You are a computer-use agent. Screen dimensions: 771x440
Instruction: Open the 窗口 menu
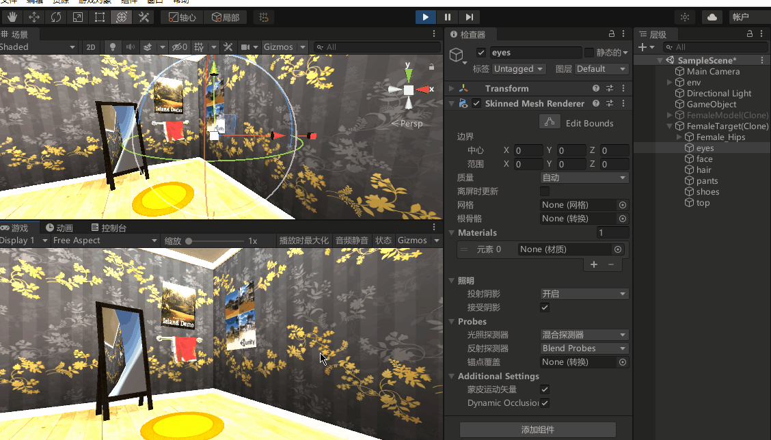152,2
